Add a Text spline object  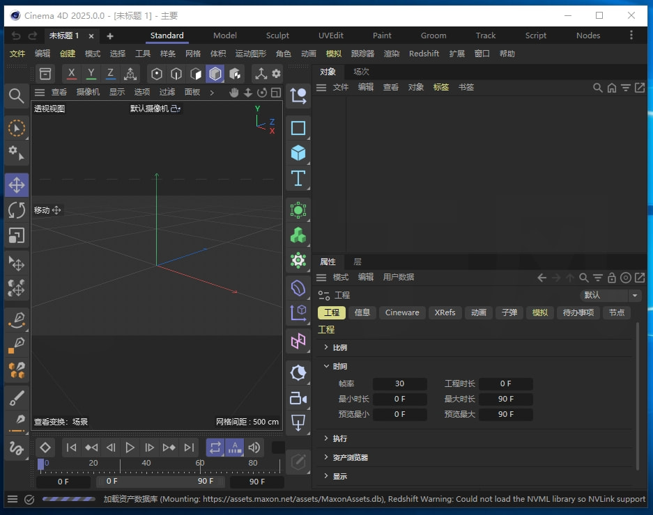click(298, 178)
